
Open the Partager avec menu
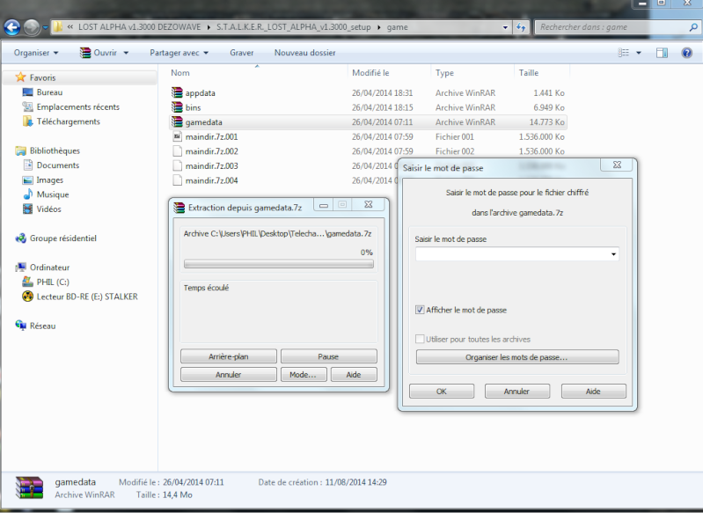click(179, 53)
